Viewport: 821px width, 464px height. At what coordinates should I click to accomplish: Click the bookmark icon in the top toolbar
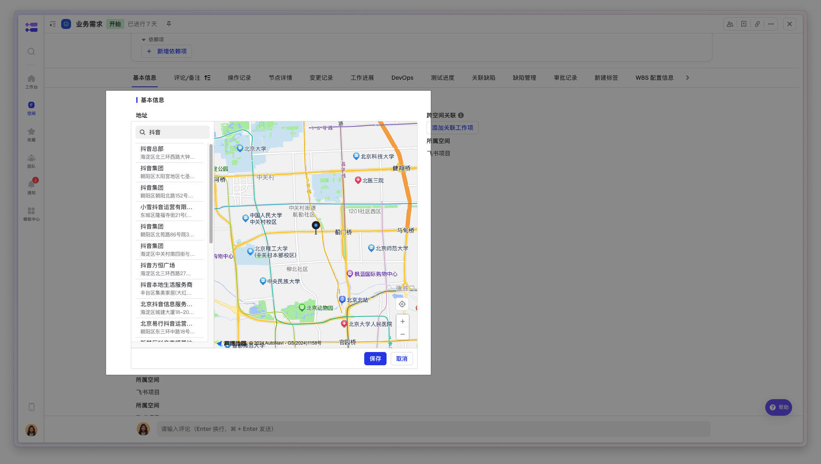744,24
